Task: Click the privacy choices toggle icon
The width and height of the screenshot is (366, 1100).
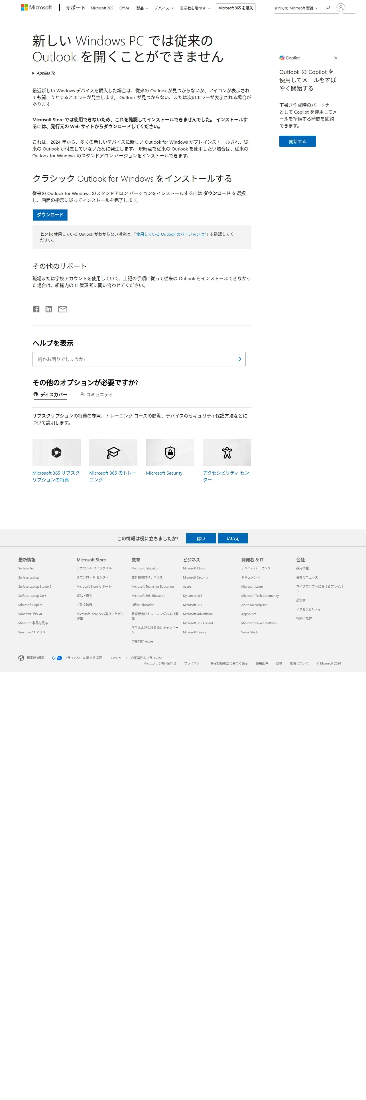Action: 57,658
